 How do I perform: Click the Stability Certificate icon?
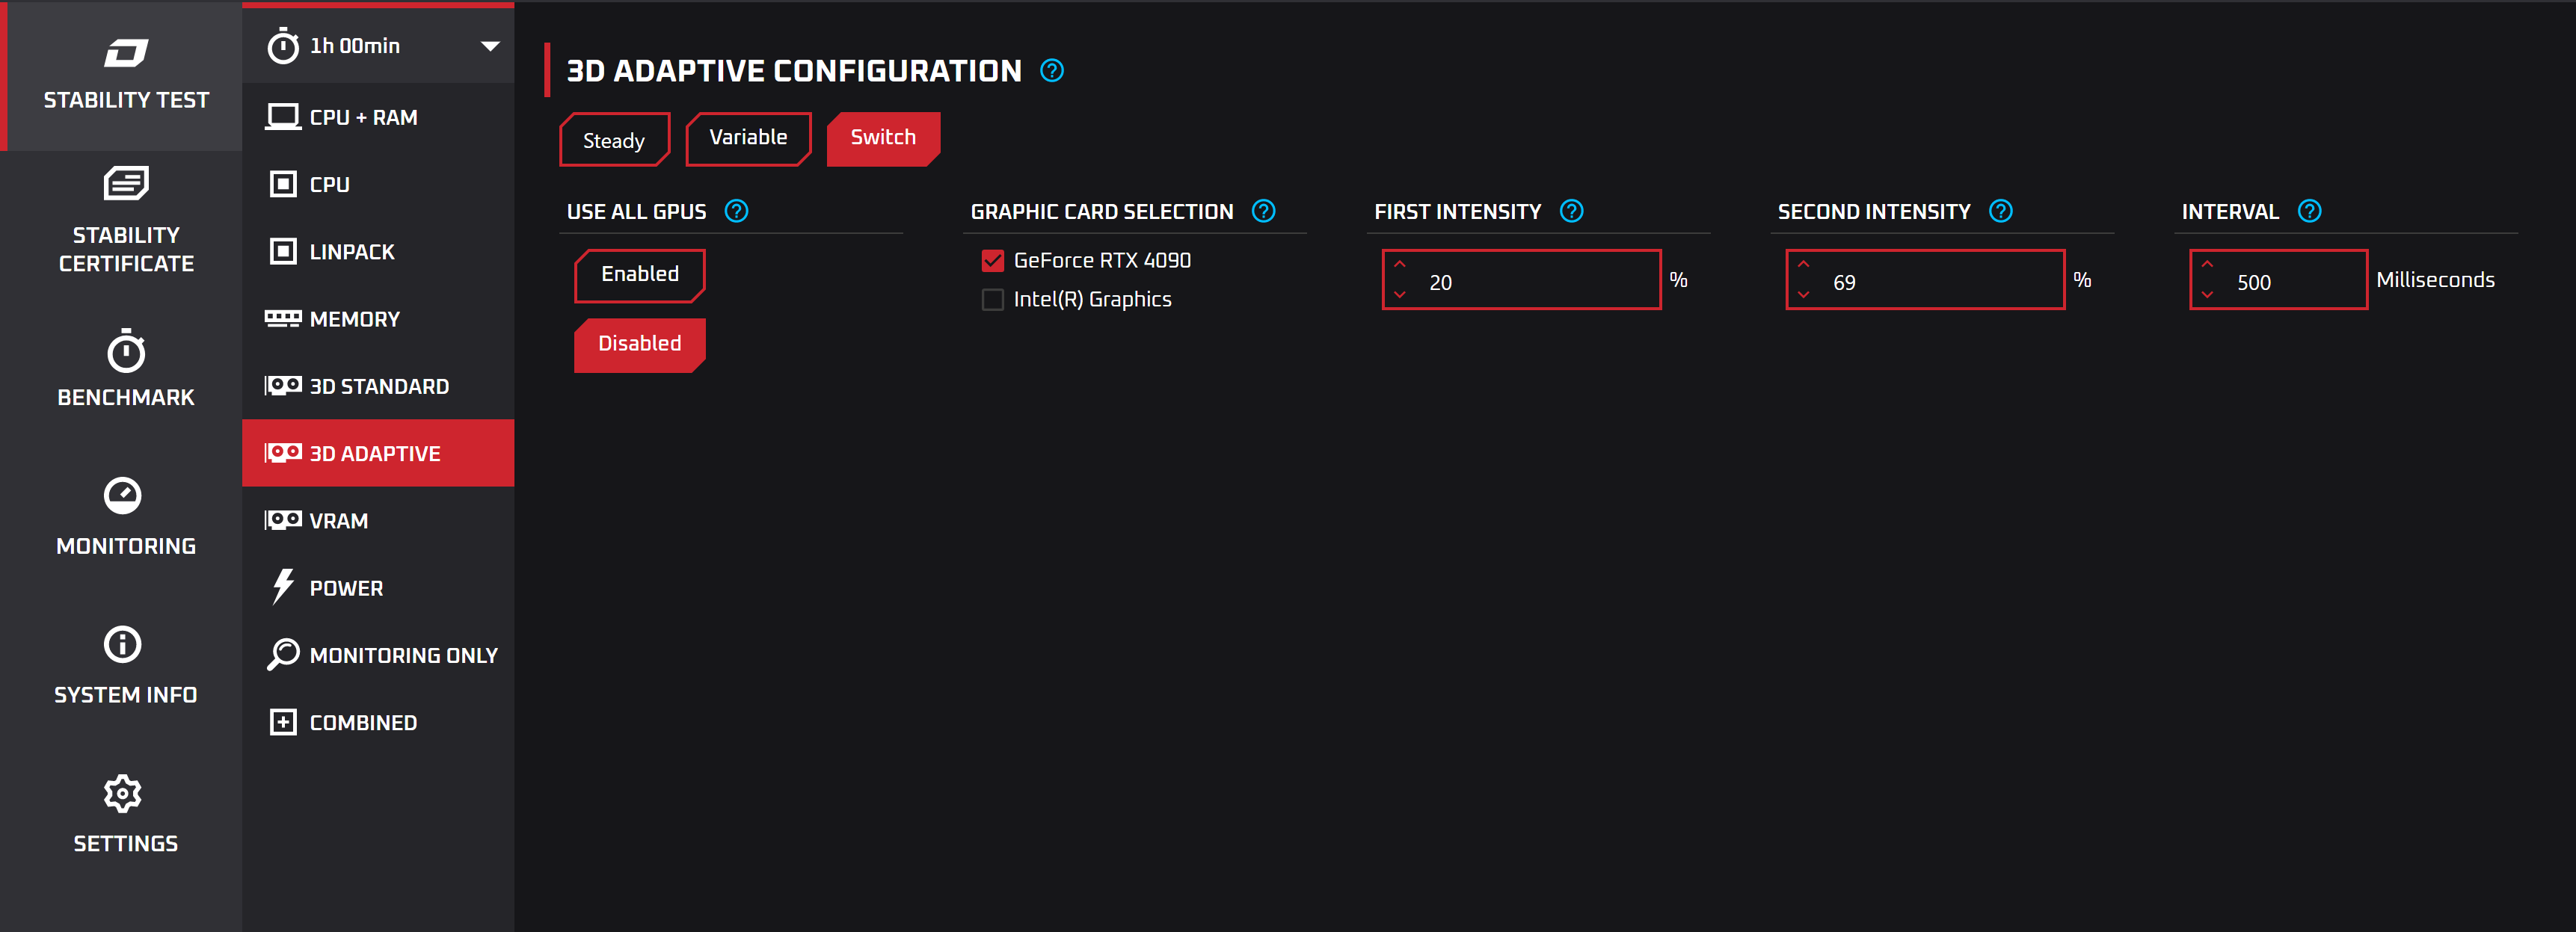click(126, 184)
